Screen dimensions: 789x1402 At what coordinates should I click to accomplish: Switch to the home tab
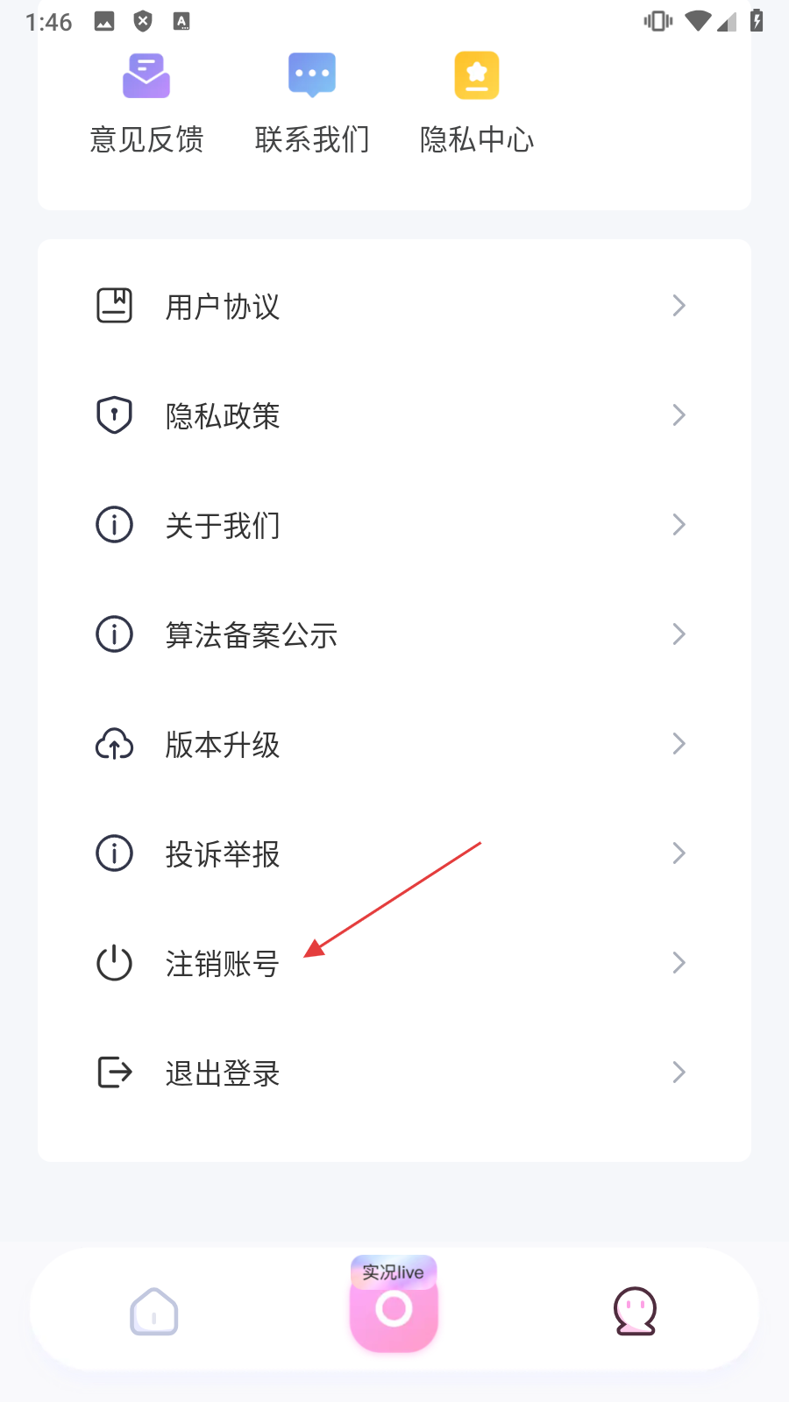click(154, 1312)
